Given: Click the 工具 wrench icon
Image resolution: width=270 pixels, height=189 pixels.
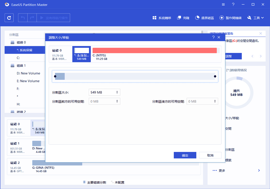Looking at the screenshot, I should tap(249, 17).
